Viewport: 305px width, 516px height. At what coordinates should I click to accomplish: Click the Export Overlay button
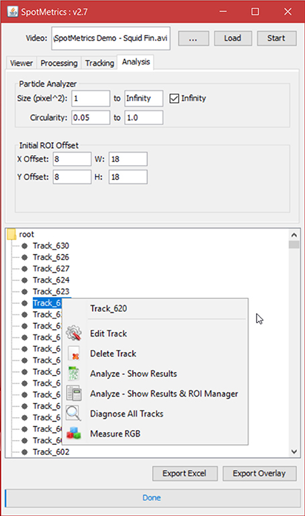point(259,473)
